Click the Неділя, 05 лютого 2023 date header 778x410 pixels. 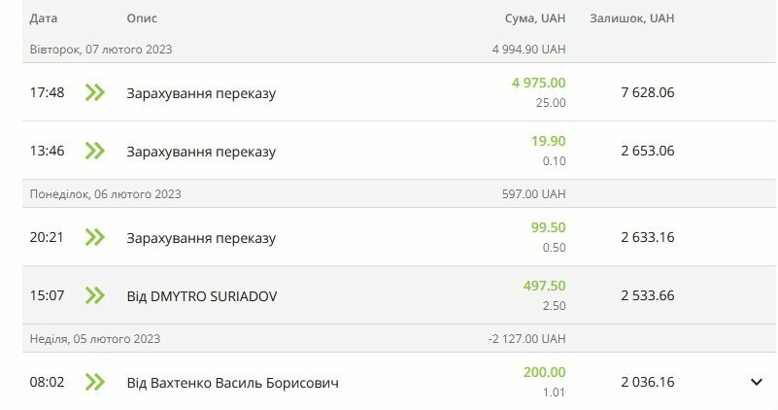(94, 339)
